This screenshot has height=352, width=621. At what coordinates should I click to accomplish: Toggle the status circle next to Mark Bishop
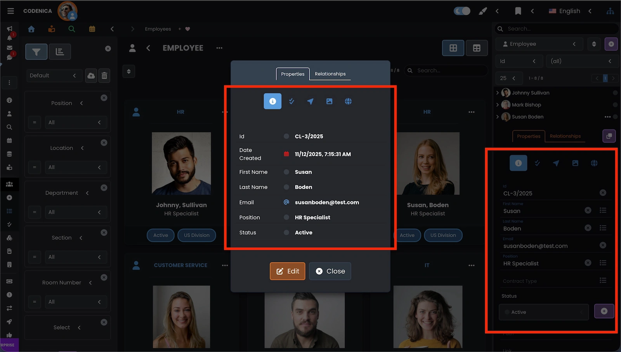pyautogui.click(x=614, y=105)
